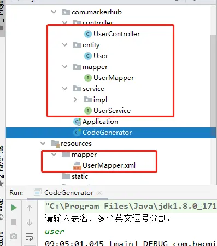Select the UserController class icon
The height and width of the screenshot is (246, 217).
coord(88,34)
